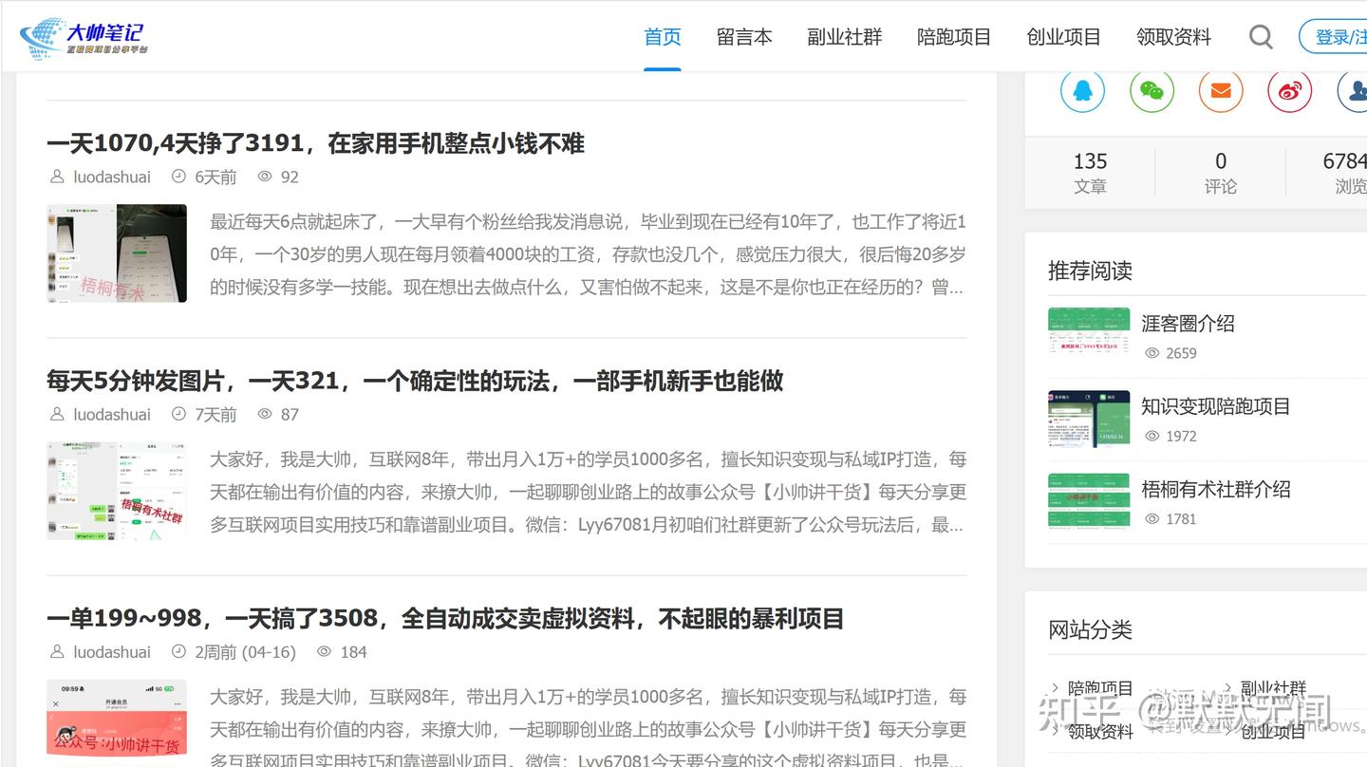Viewport: 1367px width, 767px height.
Task: Click clock icon beside 2周前 (04-16)
Action: point(178,652)
